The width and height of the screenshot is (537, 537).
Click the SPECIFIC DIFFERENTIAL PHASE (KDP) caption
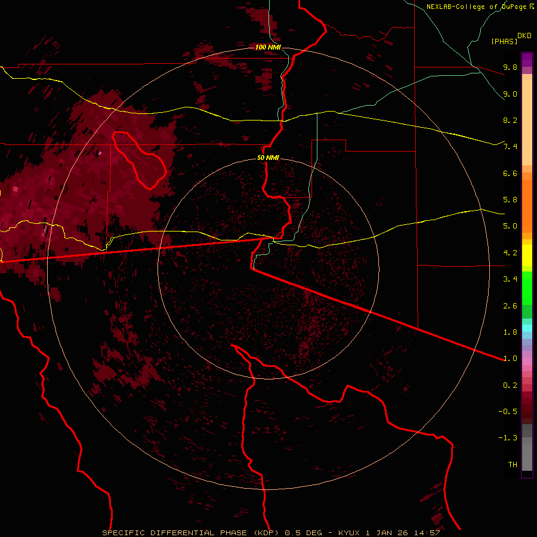[x=192, y=533]
